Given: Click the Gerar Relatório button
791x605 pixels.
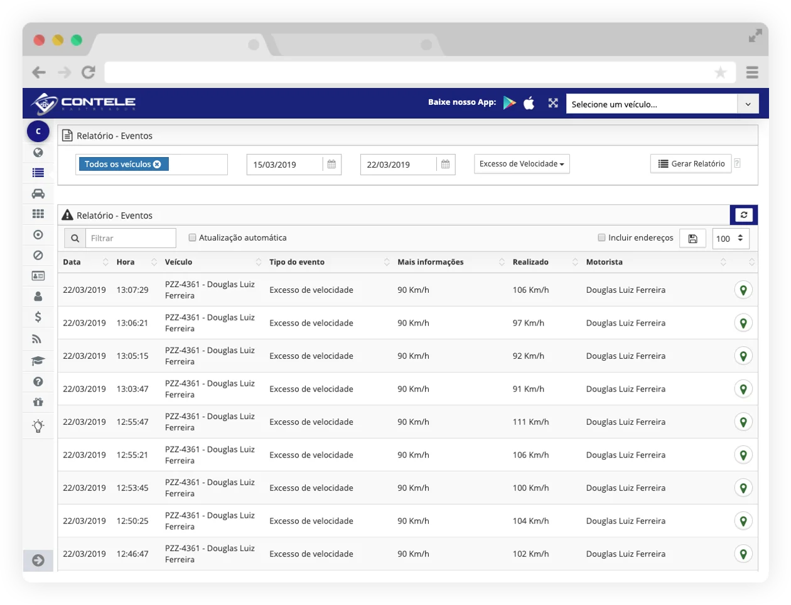Looking at the screenshot, I should tap(691, 164).
